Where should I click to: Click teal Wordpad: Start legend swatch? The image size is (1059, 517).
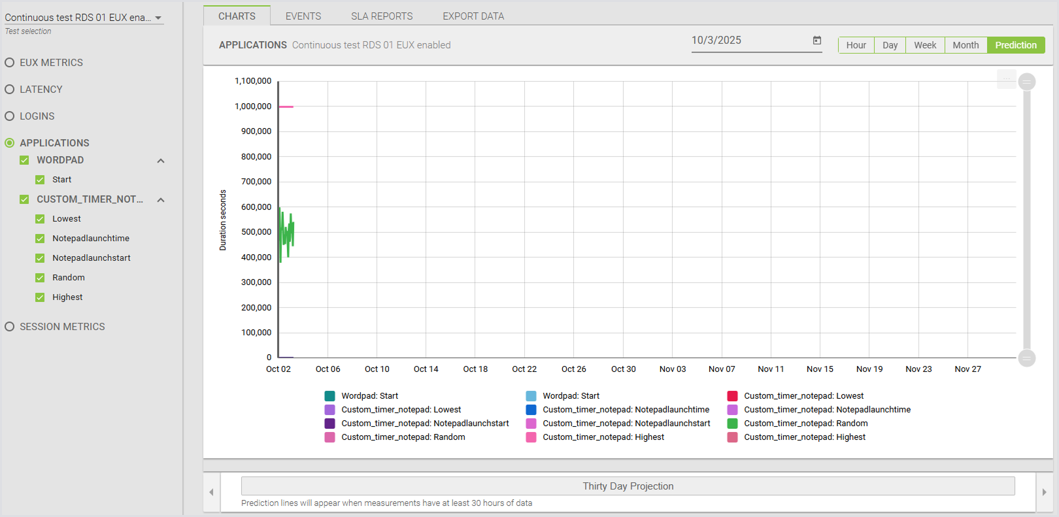[329, 396]
